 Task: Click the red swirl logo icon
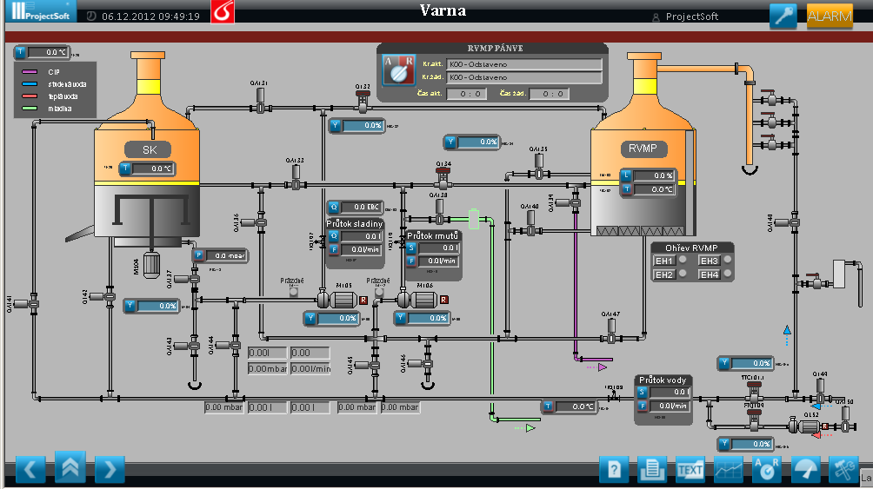click(223, 11)
